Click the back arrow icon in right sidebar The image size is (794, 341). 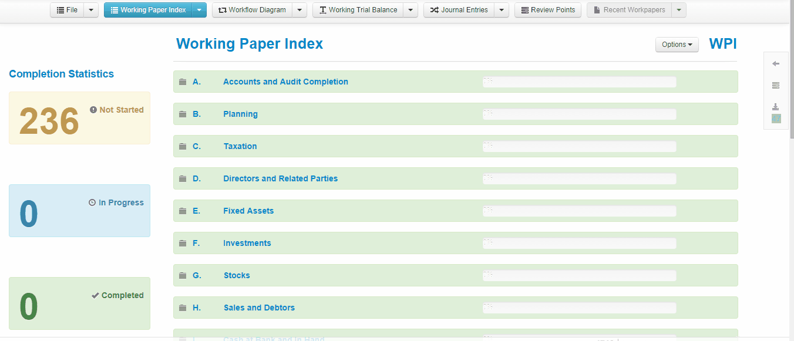pyautogui.click(x=776, y=64)
